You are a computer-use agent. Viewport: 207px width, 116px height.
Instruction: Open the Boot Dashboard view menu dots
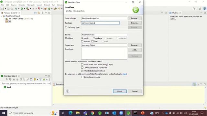[x=50, y=80]
